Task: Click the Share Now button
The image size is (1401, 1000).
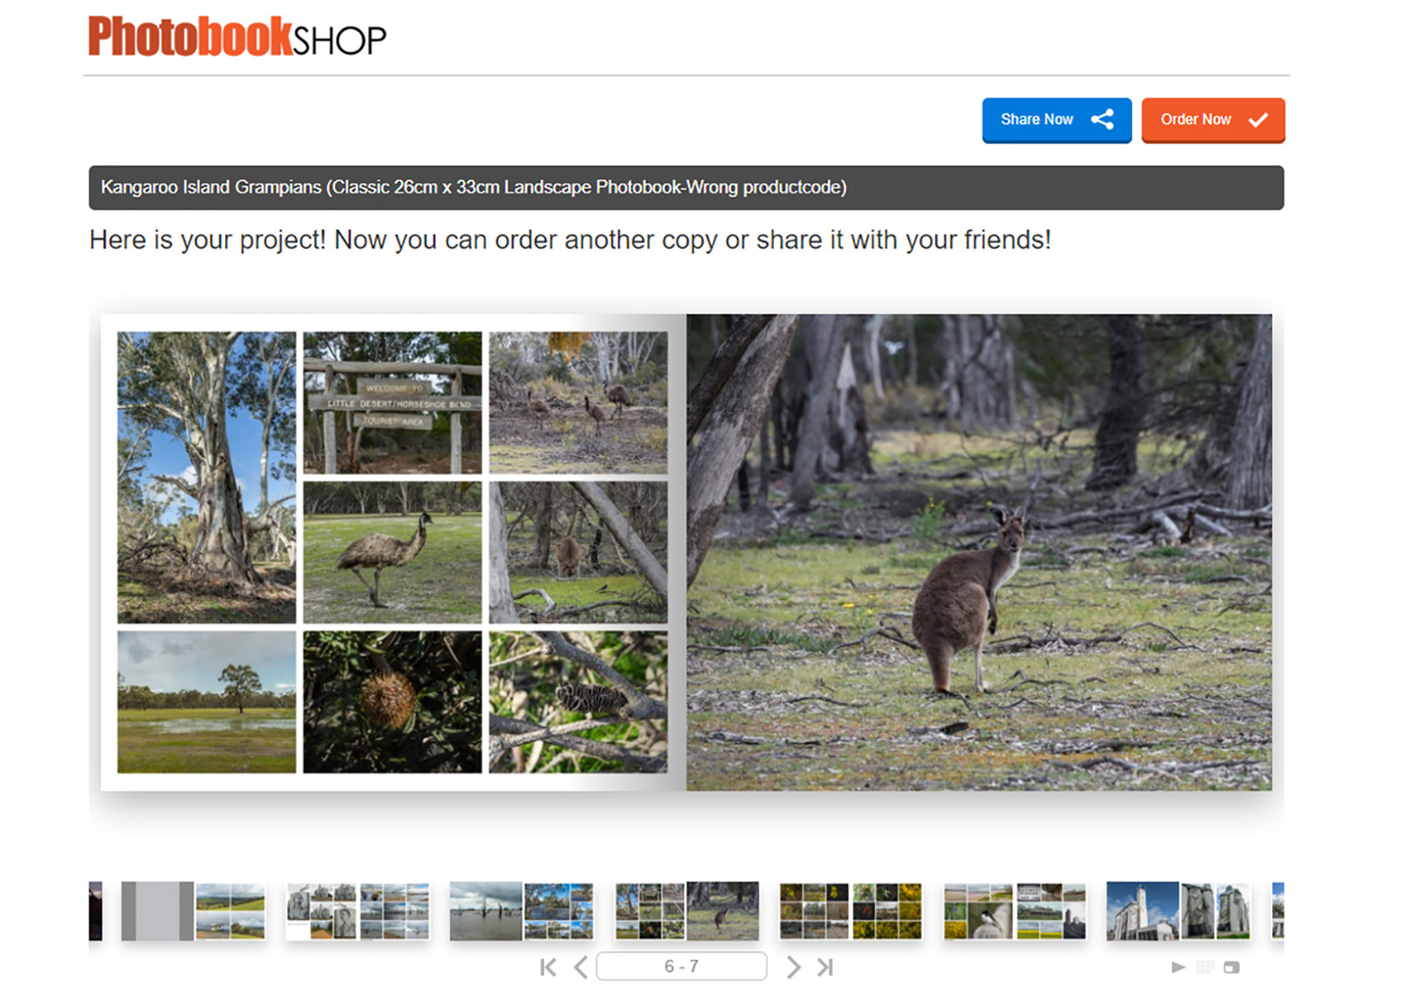Action: coord(1057,120)
